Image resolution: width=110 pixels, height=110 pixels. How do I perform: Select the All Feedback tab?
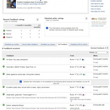(63, 44)
